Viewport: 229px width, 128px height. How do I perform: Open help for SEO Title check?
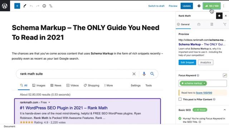tap(200, 122)
